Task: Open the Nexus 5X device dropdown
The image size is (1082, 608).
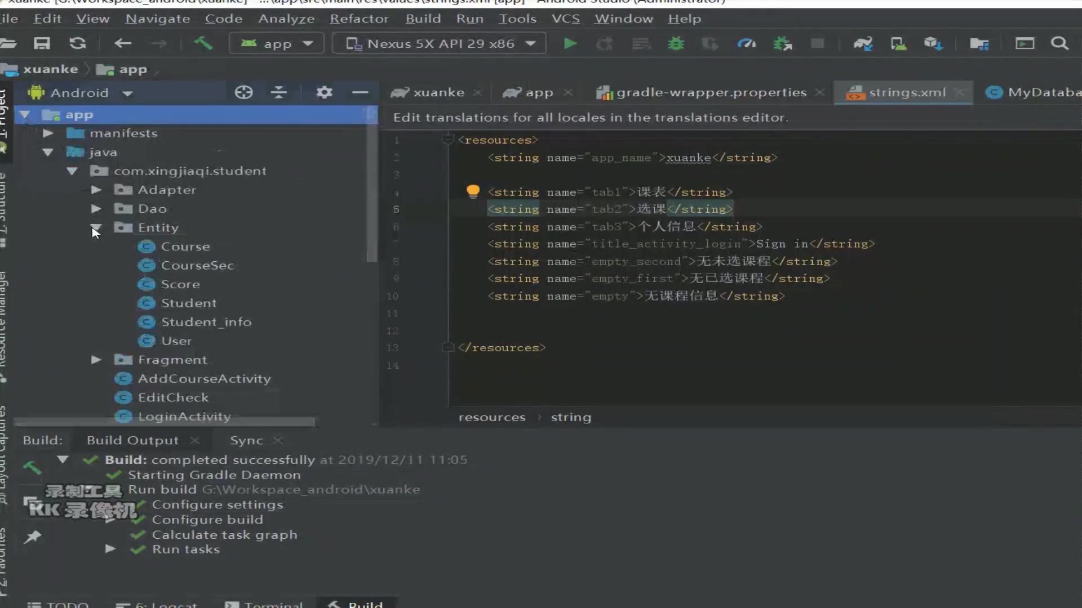Action: [x=440, y=43]
